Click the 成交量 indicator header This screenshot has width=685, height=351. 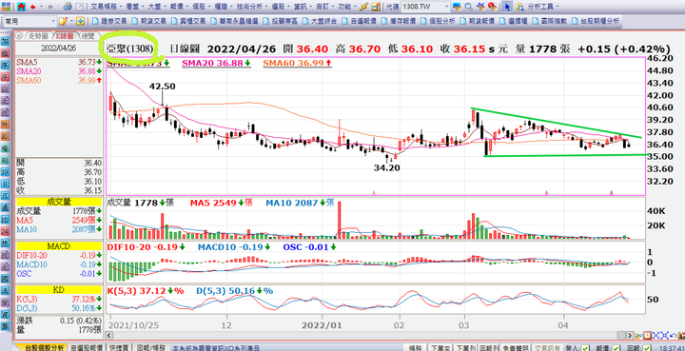tap(59, 202)
